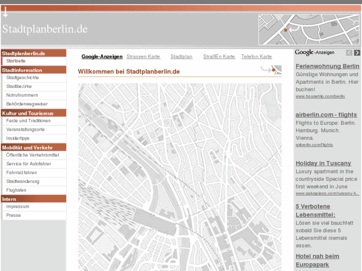Image resolution: width=362 pixels, height=271 pixels.
Task: Click Stadtplan ad link
Action: coord(181,57)
